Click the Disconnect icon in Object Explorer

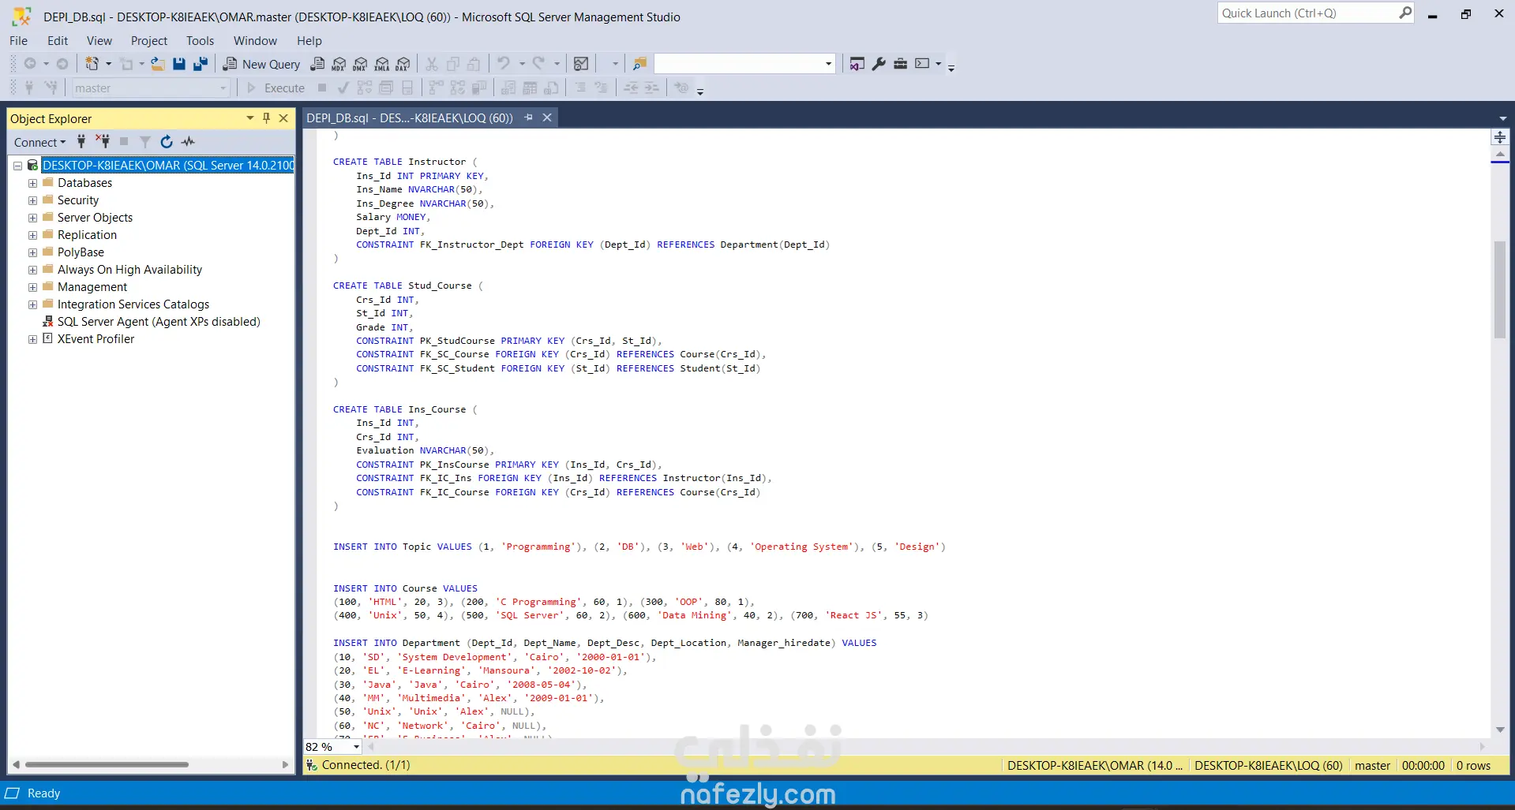[103, 142]
